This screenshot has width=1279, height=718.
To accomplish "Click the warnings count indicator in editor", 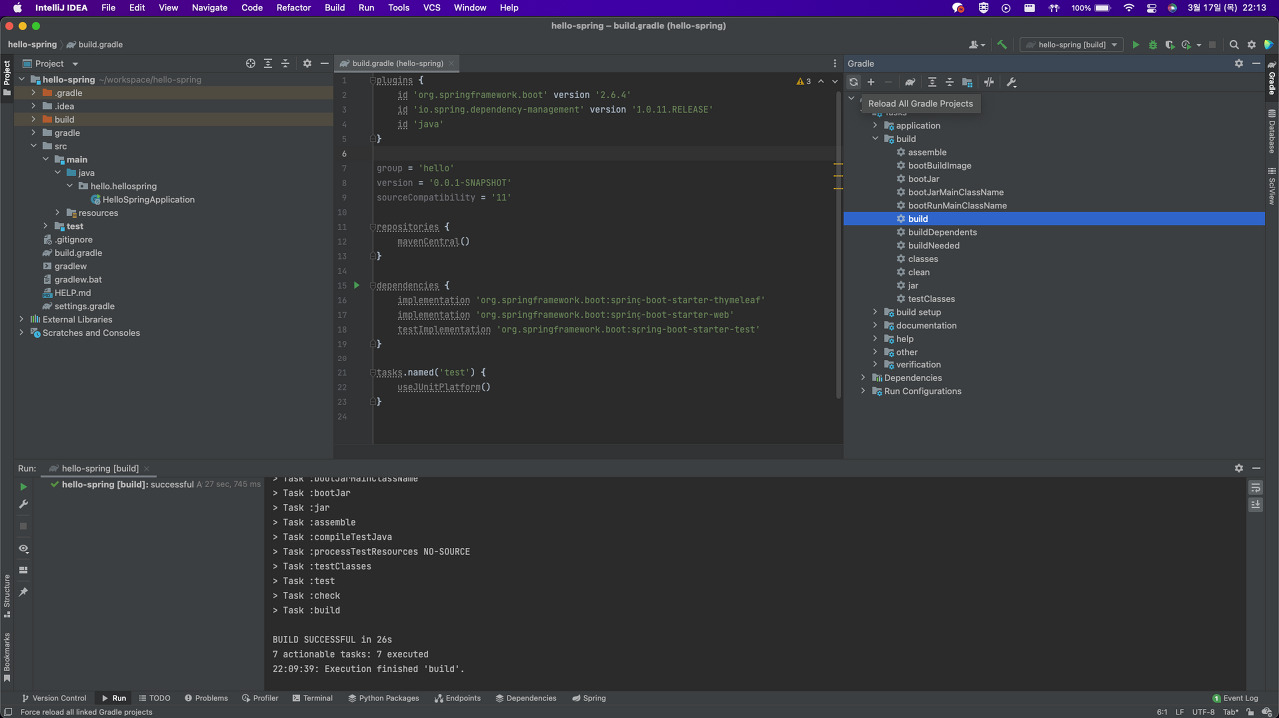I will coord(804,81).
